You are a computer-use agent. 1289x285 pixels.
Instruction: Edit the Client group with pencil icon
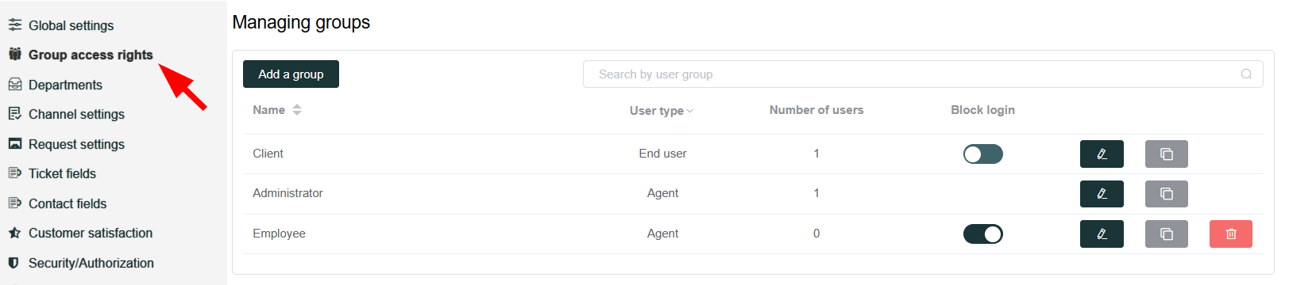(1102, 154)
